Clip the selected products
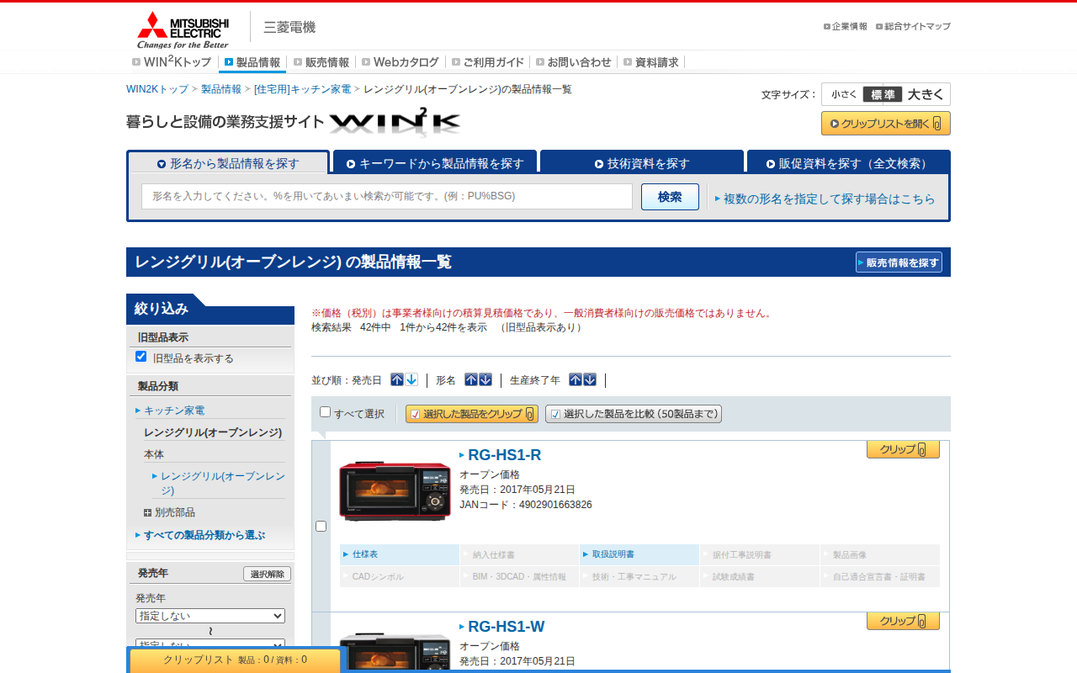 tap(472, 414)
